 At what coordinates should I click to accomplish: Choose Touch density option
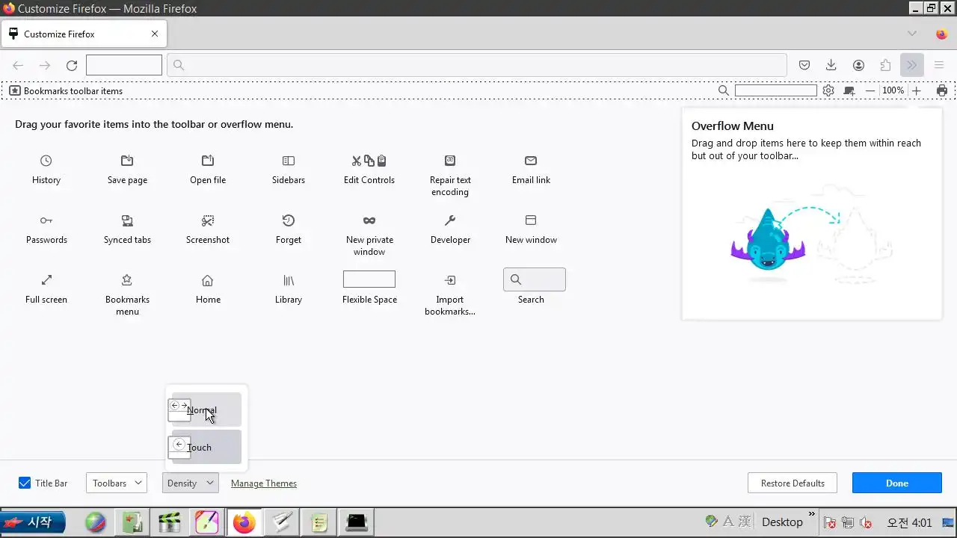[x=206, y=447]
